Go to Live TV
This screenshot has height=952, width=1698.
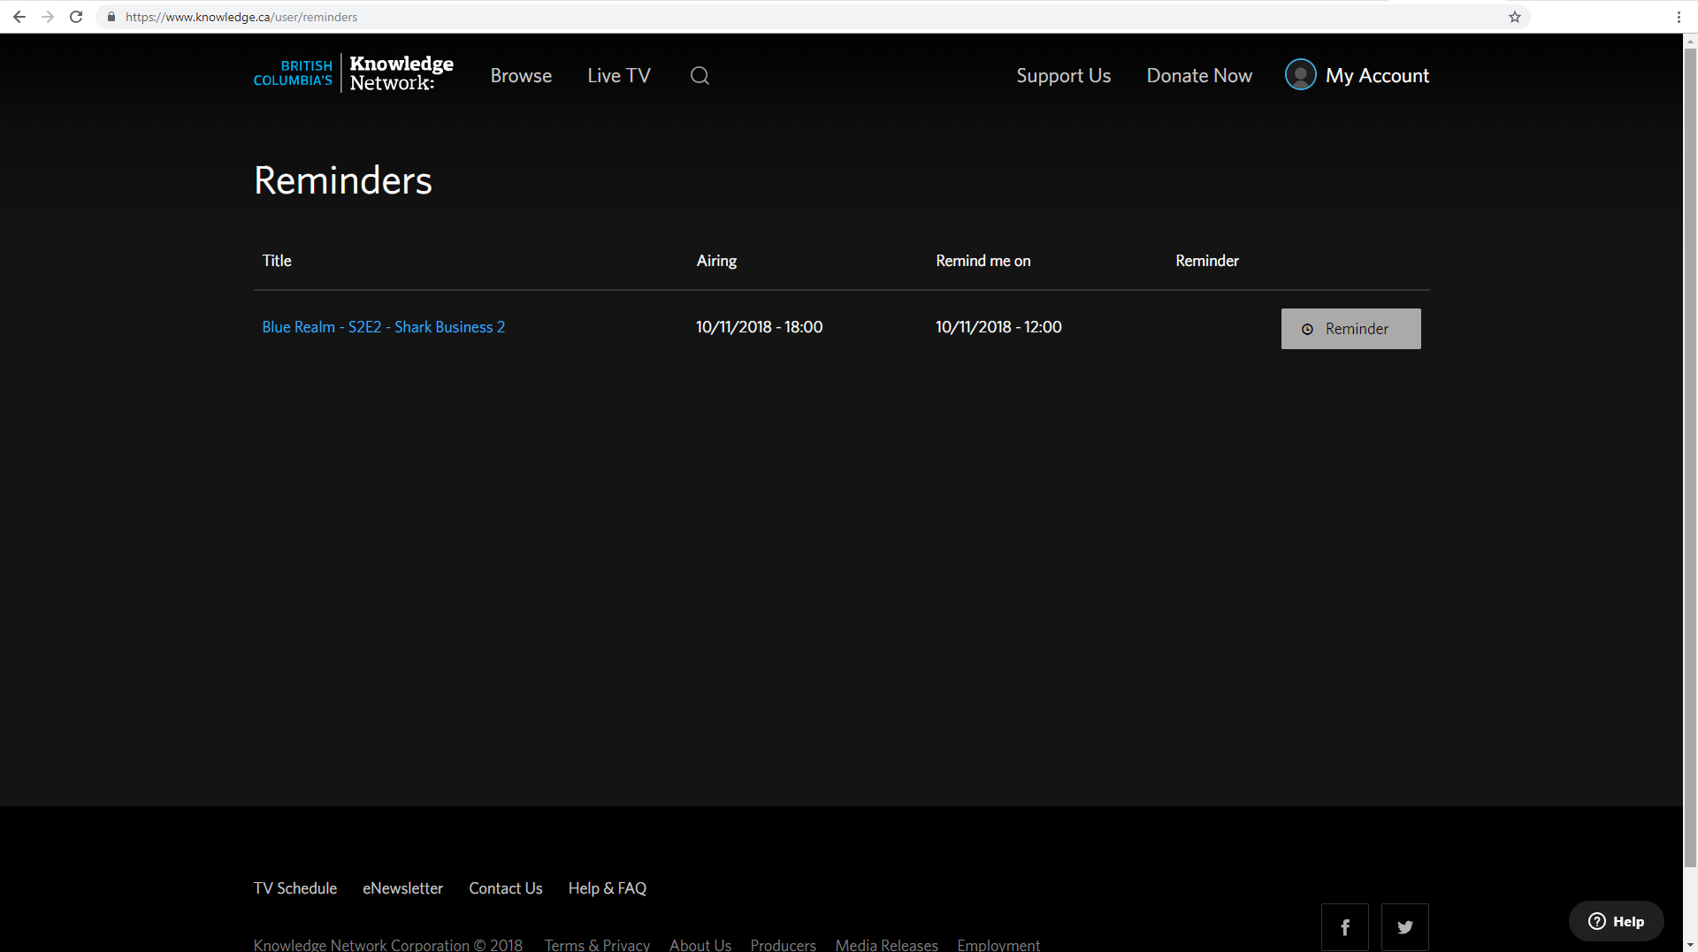[x=619, y=76]
